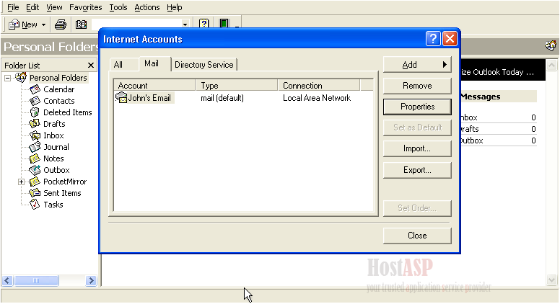Image resolution: width=560 pixels, height=304 pixels.
Task: Click the Customize Outlook Today link
Action: pos(497,72)
